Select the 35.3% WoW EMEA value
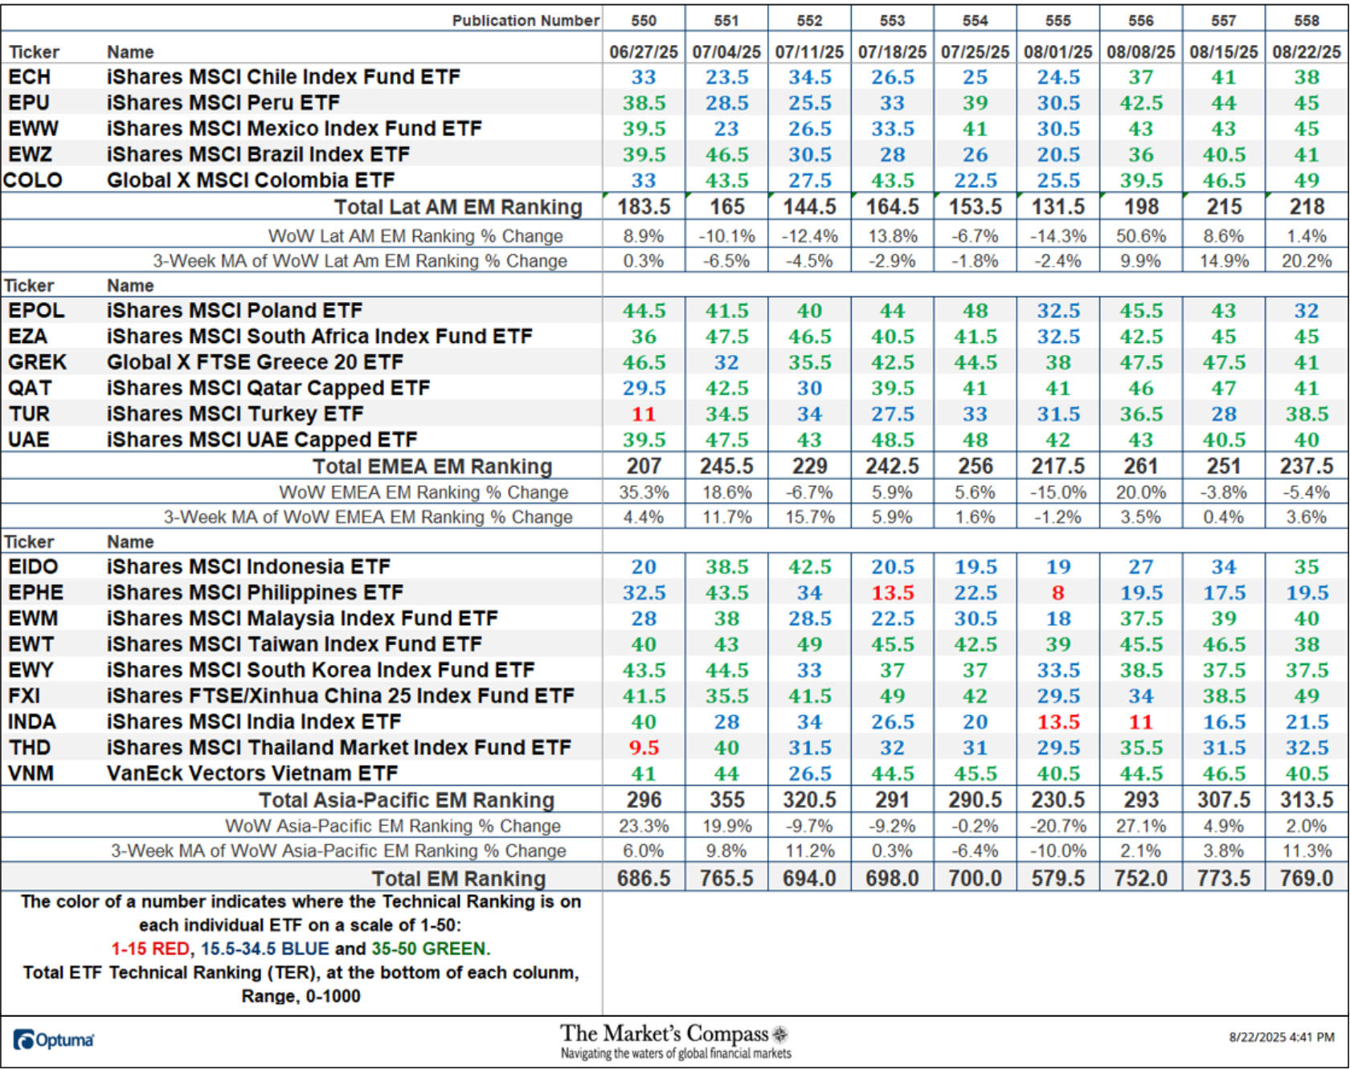Image resolution: width=1350 pixels, height=1070 pixels. click(x=644, y=492)
